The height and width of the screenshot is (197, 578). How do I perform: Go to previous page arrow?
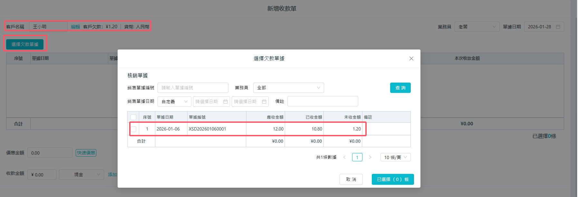pyautogui.click(x=344, y=157)
